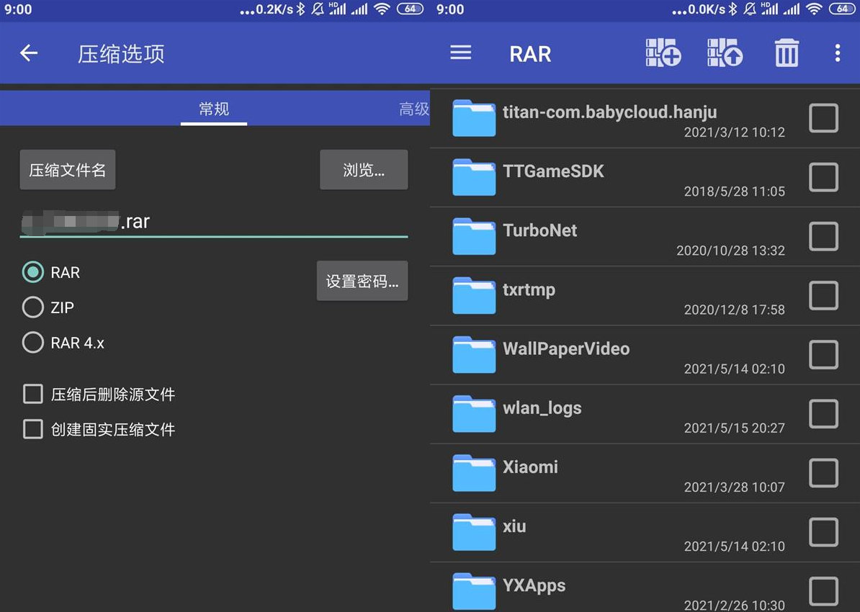Tap the 0.0K/s network speed in status bar
This screenshot has height=612, width=860.
tap(707, 9)
